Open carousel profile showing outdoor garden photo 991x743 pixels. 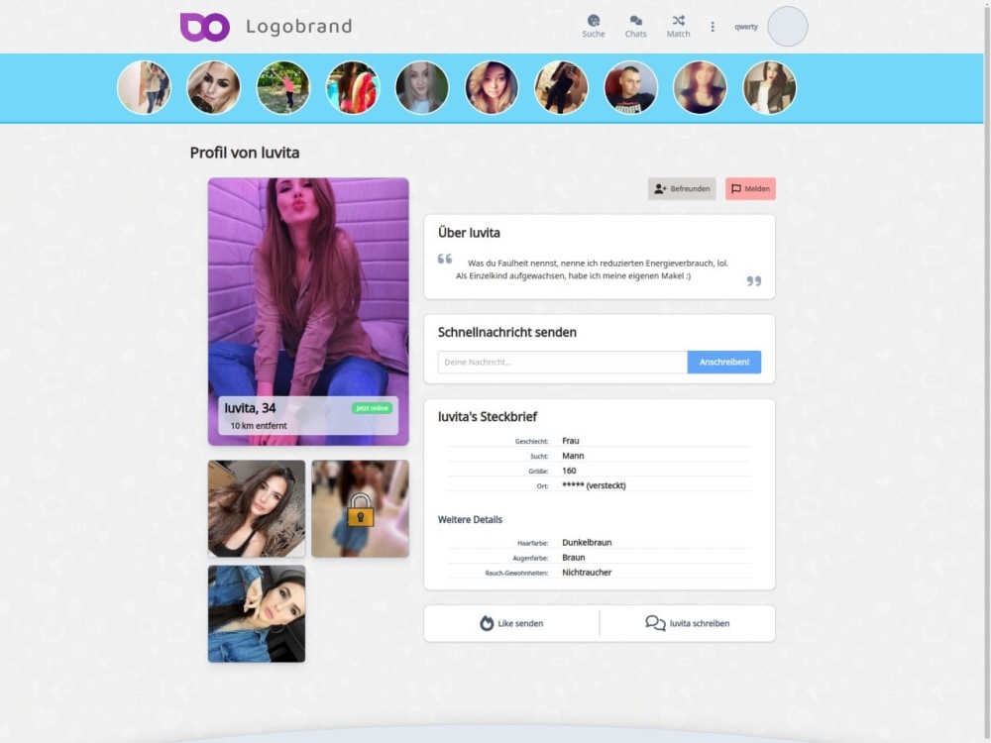(283, 88)
